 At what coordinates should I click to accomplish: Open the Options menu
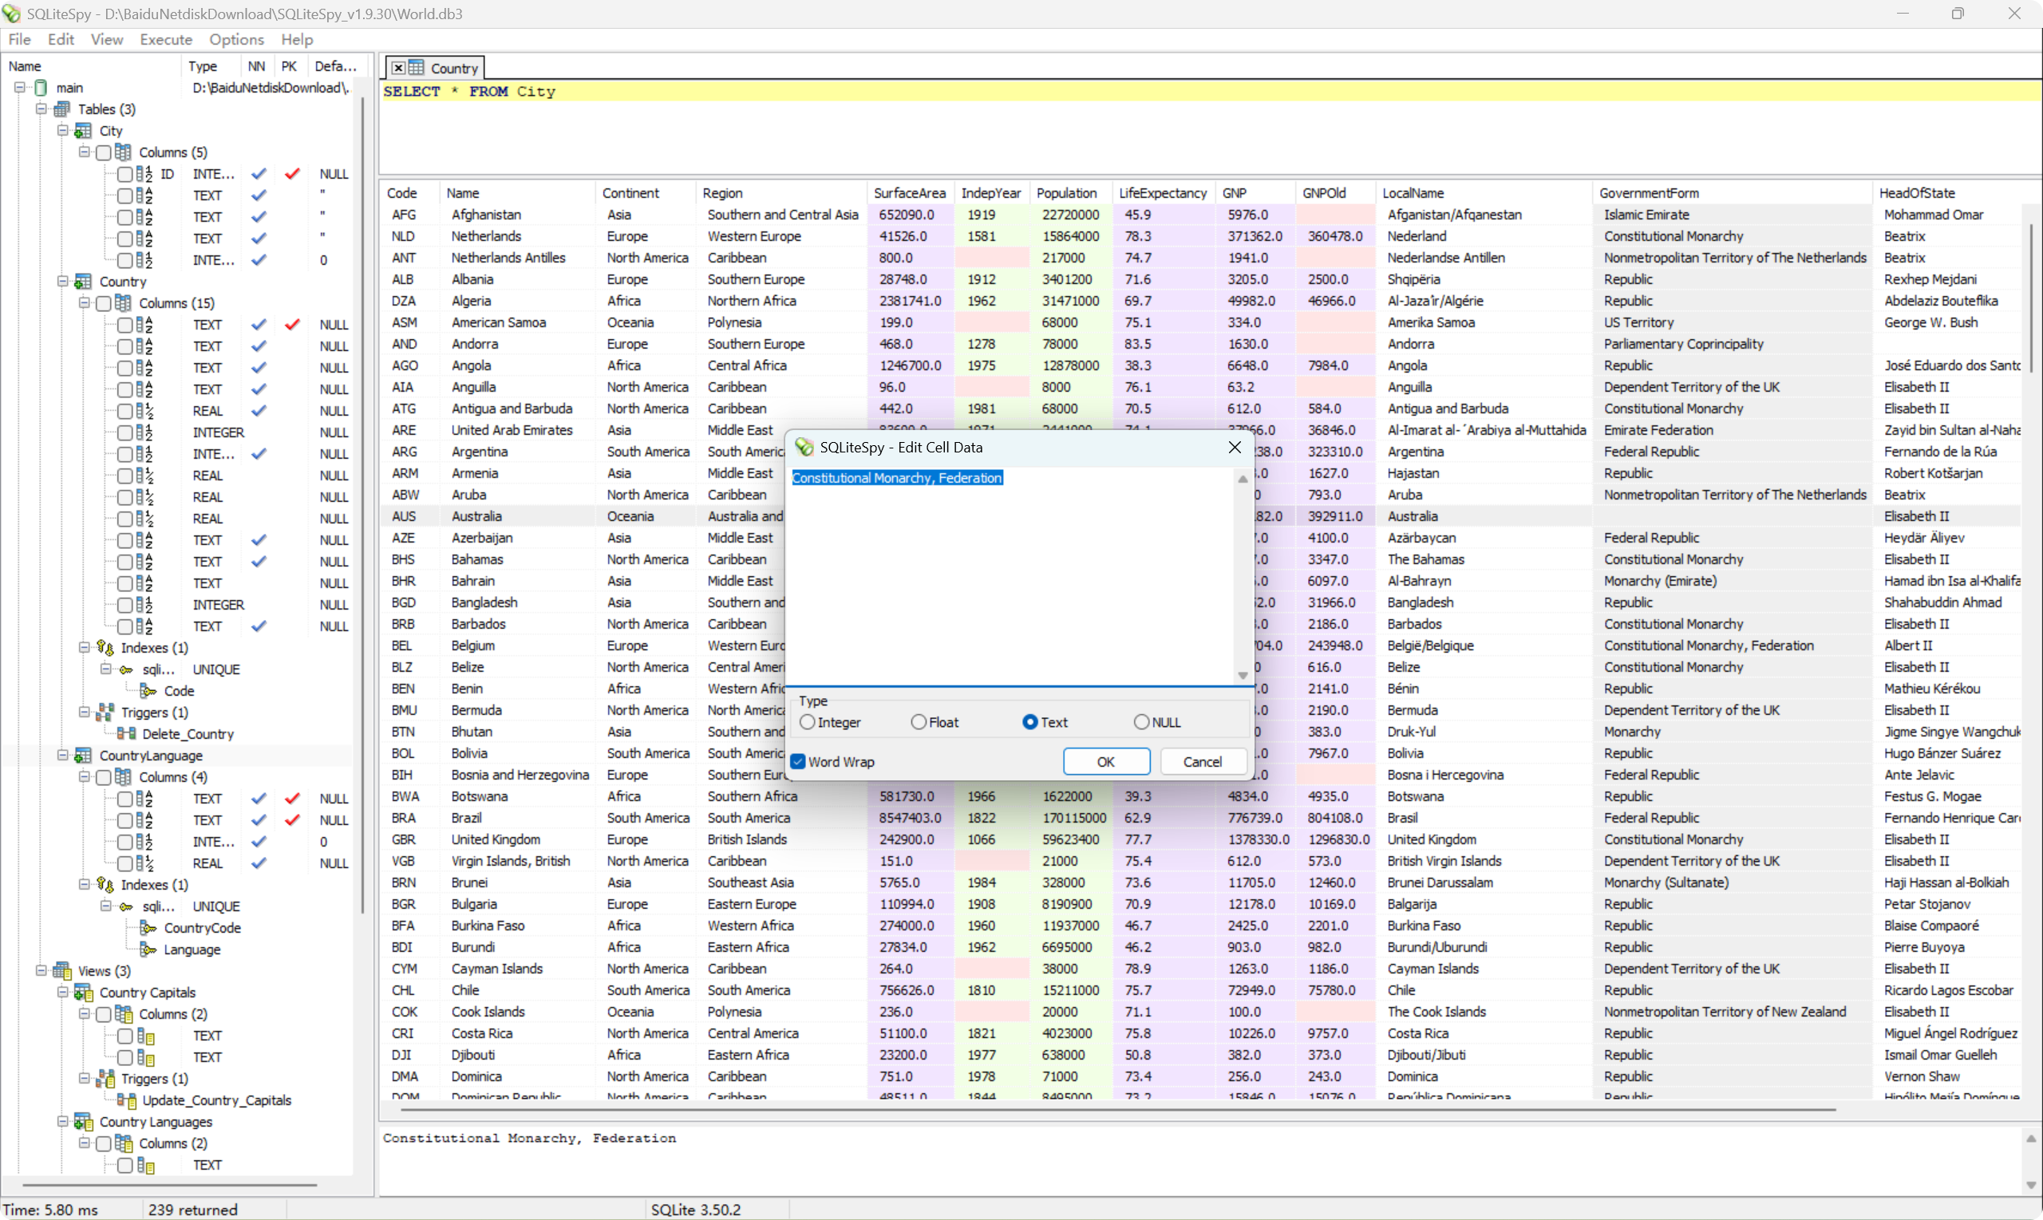(236, 39)
